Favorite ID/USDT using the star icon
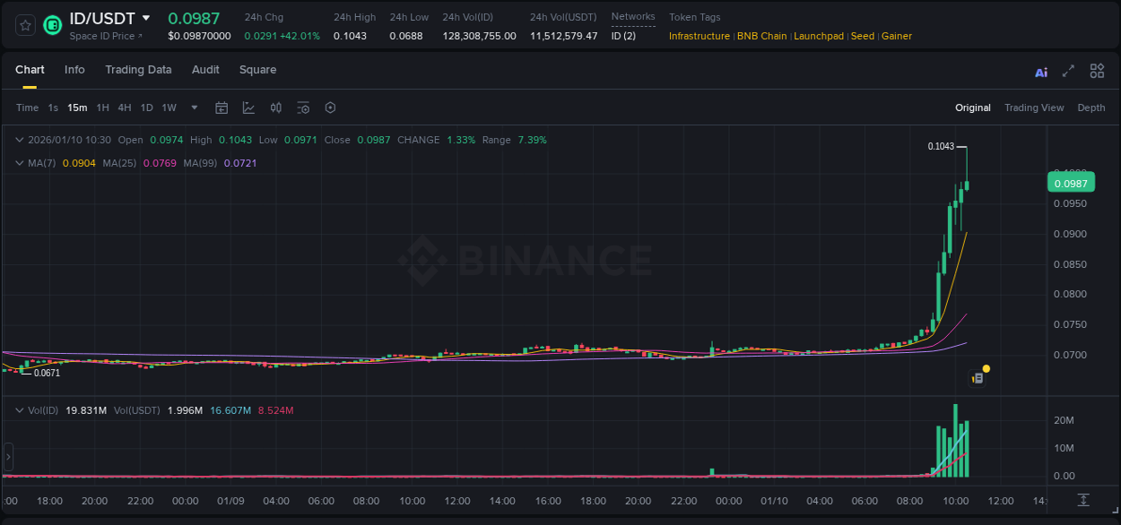1121x525 pixels. click(24, 25)
